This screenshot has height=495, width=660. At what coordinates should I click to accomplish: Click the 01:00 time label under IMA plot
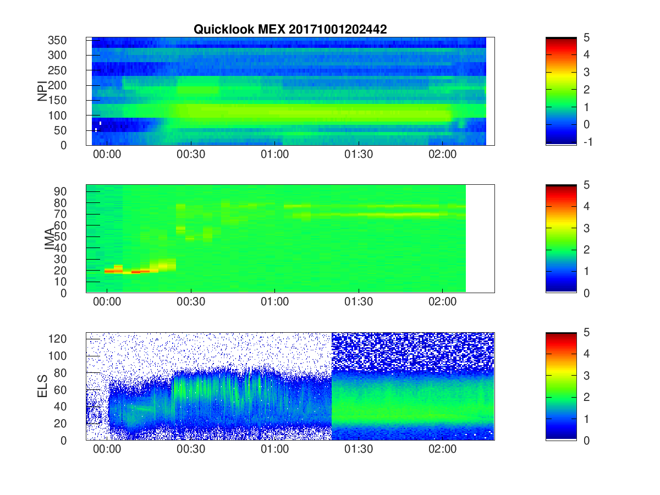[274, 302]
